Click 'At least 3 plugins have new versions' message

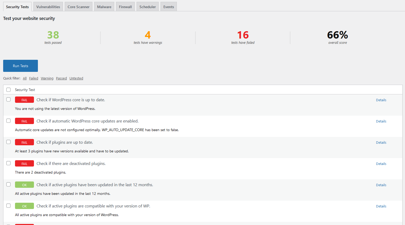pos(72,151)
